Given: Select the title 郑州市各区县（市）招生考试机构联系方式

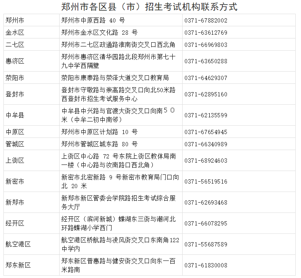Looking at the screenshot, I should [149, 7].
